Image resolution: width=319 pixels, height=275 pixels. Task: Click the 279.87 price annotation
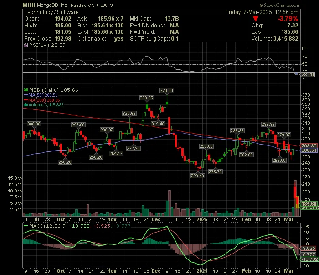point(283,135)
